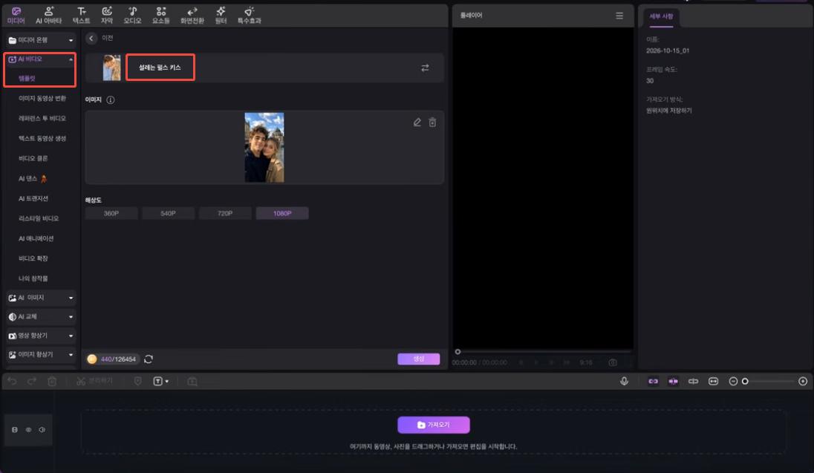Screen dimensions: 814x473
Task: Click the 가져오기 import button
Action: click(434, 425)
